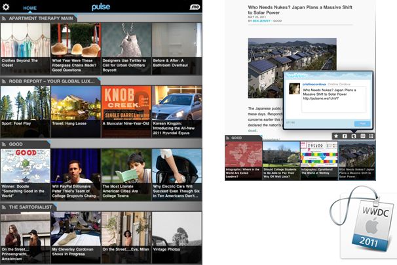Share the article via the Facebook icon

tap(345, 136)
